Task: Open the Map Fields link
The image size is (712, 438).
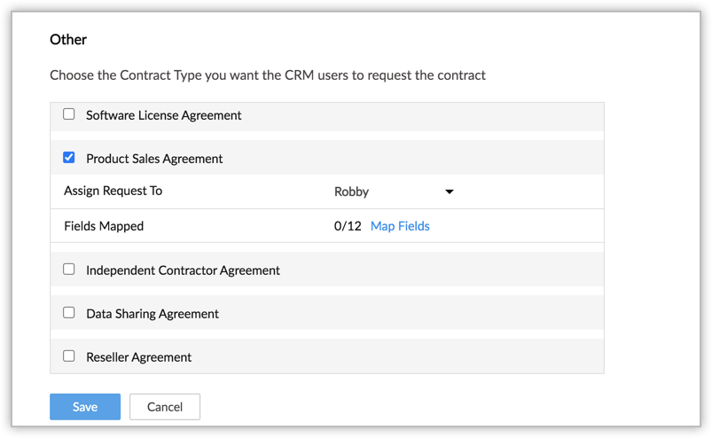Action: click(x=400, y=226)
